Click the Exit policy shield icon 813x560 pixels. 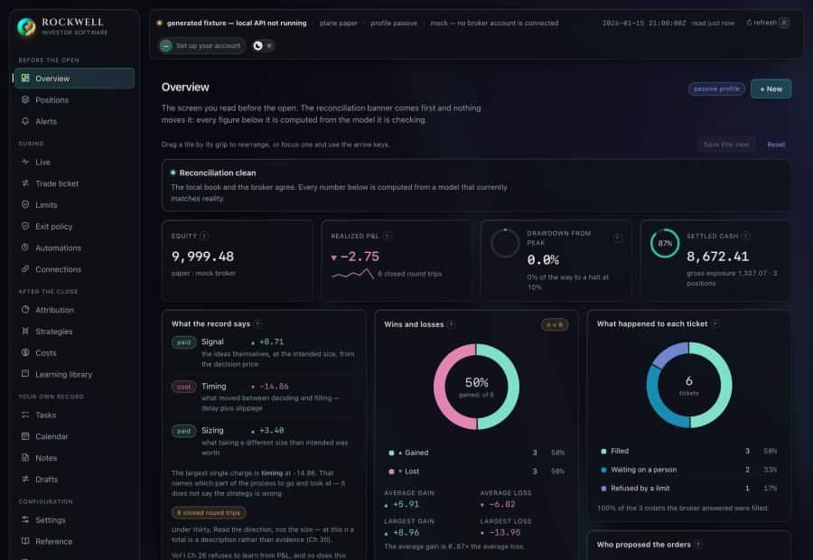pyautogui.click(x=25, y=226)
